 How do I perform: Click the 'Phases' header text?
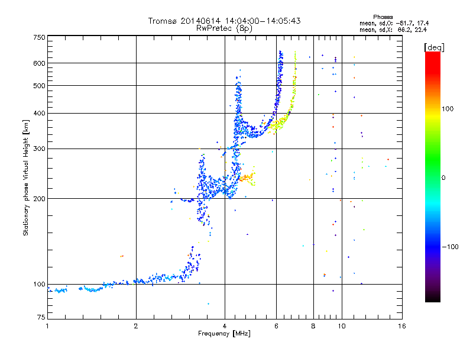click(x=383, y=17)
